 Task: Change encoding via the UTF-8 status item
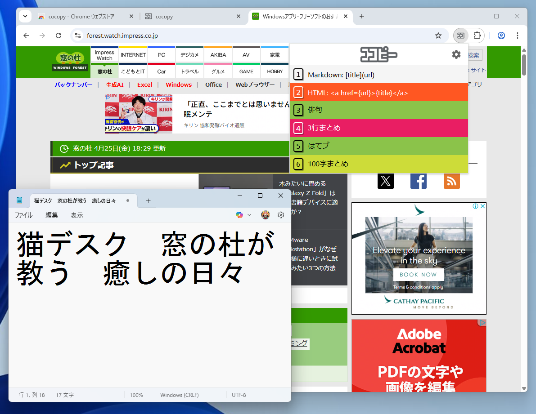point(239,395)
